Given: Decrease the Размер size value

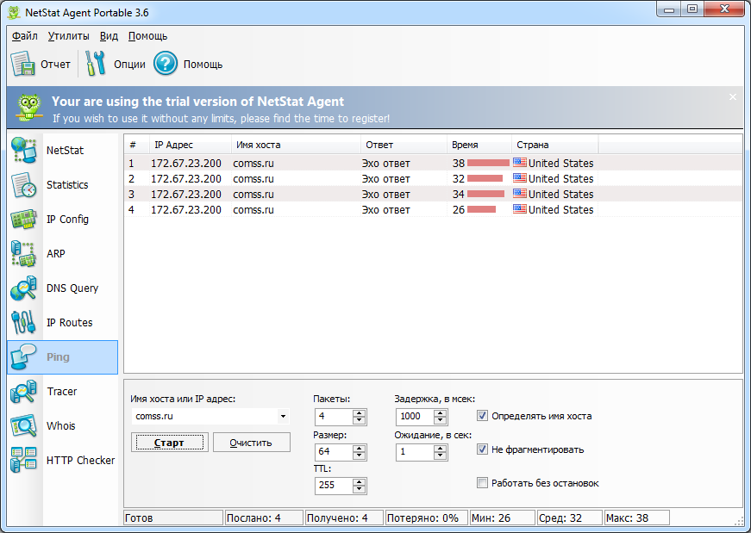Looking at the screenshot, I should click(x=359, y=456).
